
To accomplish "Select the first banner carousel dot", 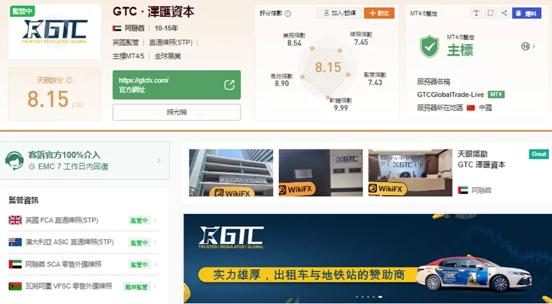I will (357, 297).
